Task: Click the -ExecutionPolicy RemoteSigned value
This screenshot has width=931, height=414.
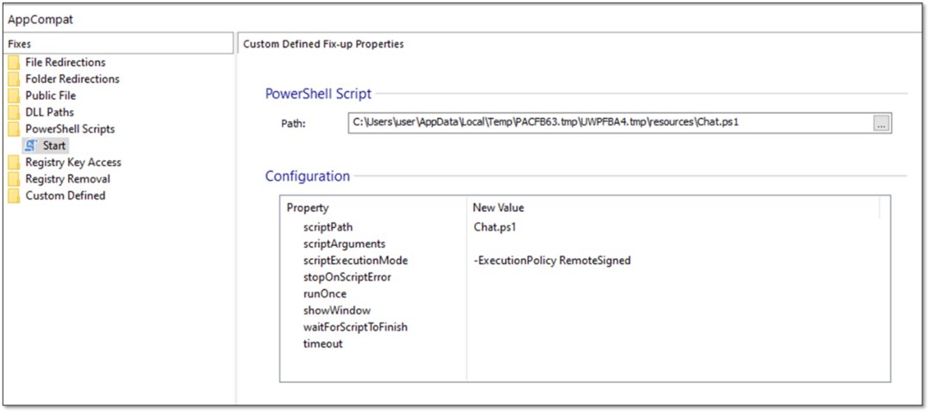Action: click(x=553, y=261)
